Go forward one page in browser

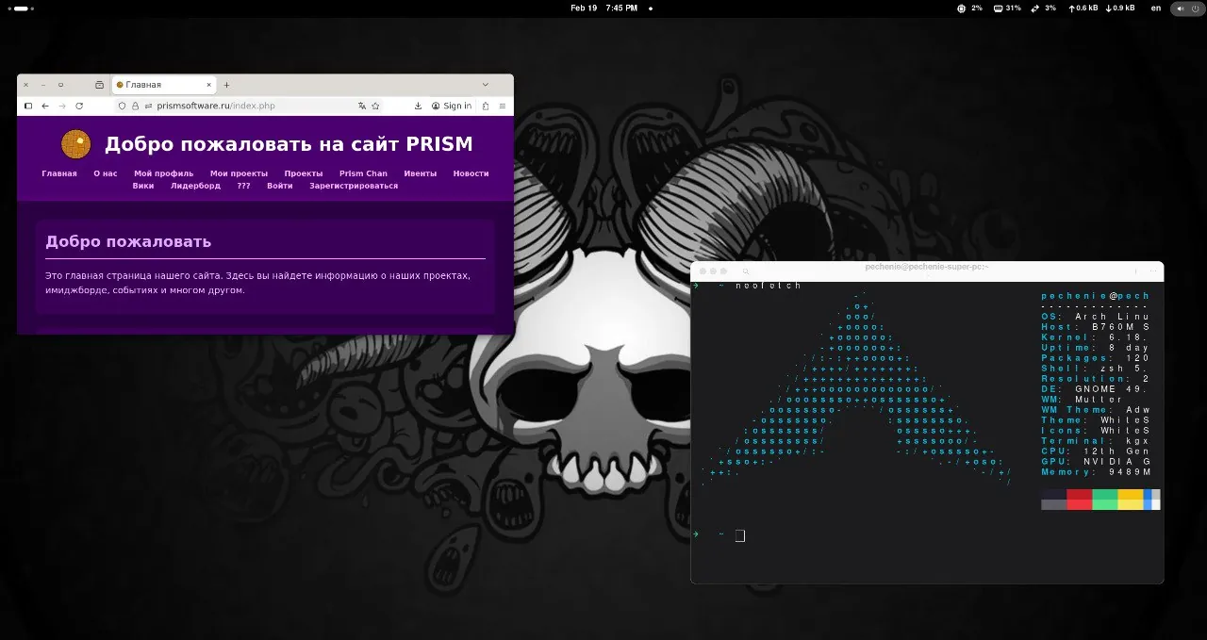(x=62, y=106)
